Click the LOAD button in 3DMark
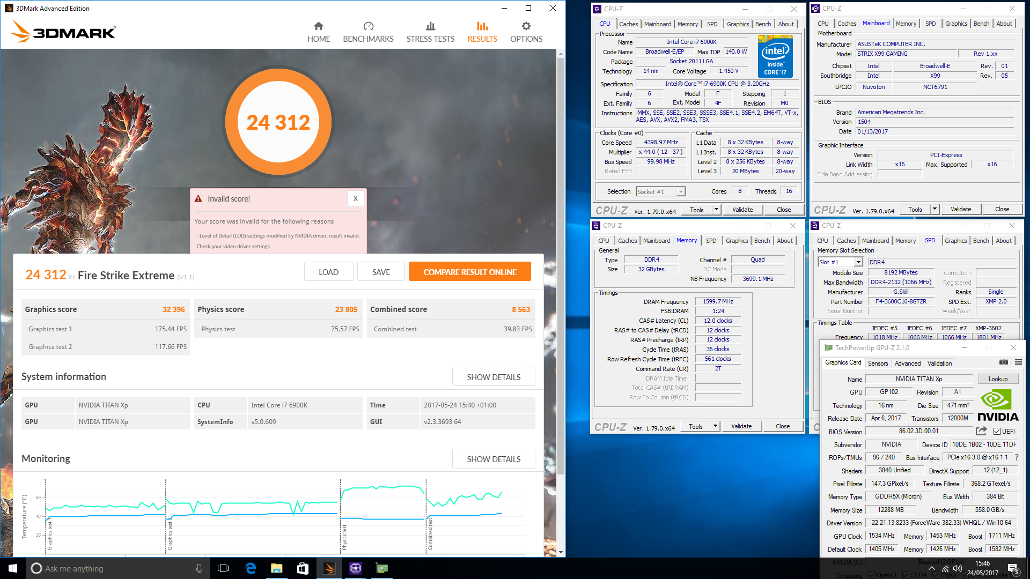Image resolution: width=1030 pixels, height=579 pixels. tap(328, 272)
